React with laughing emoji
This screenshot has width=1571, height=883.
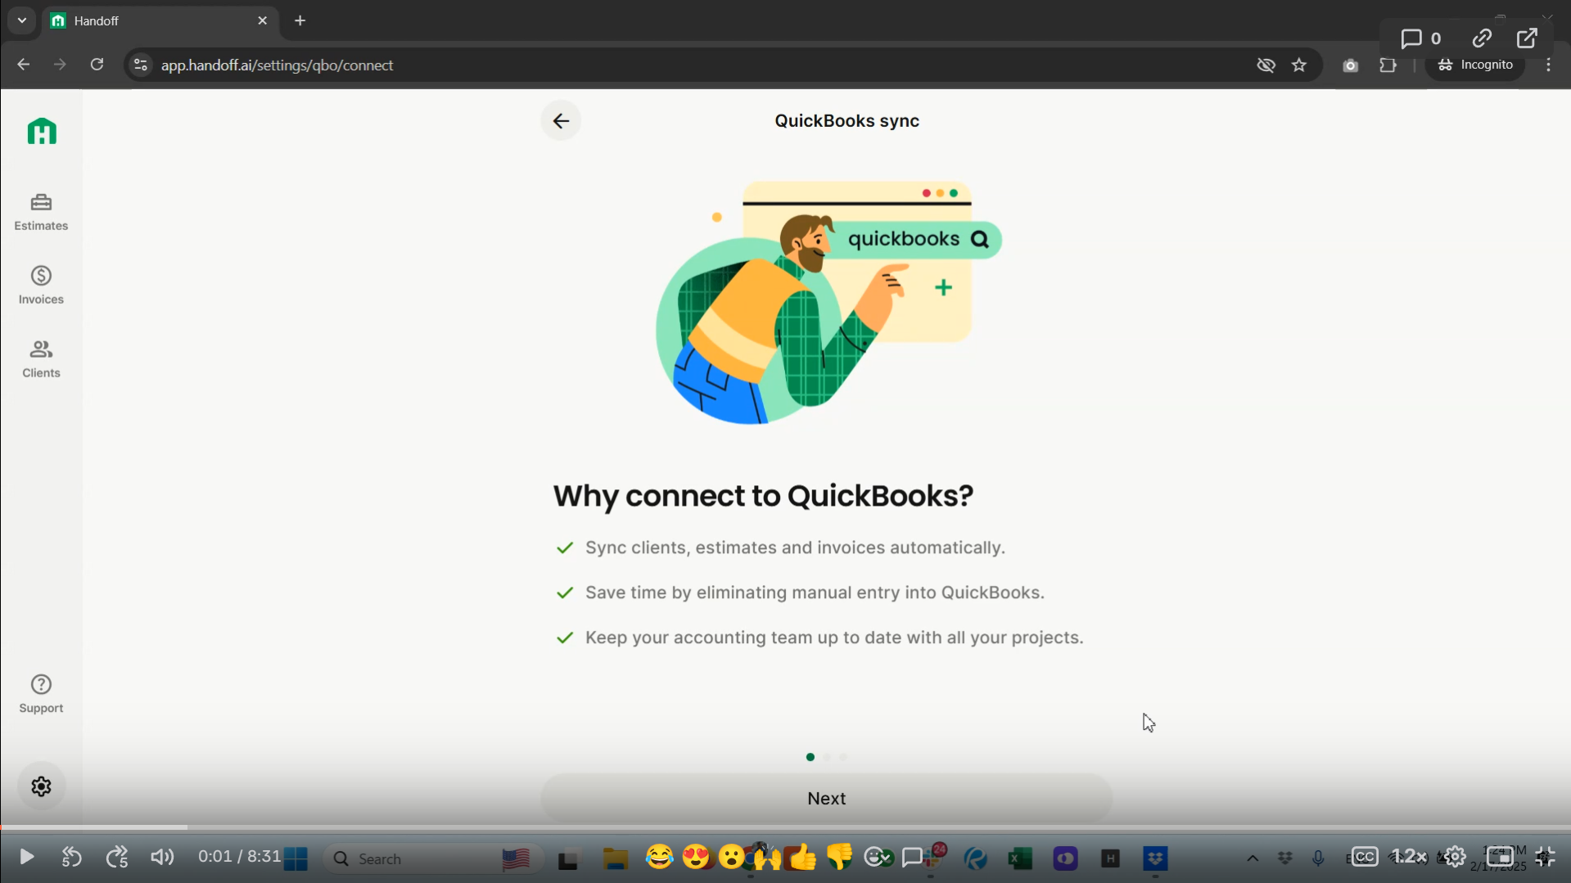point(659,857)
